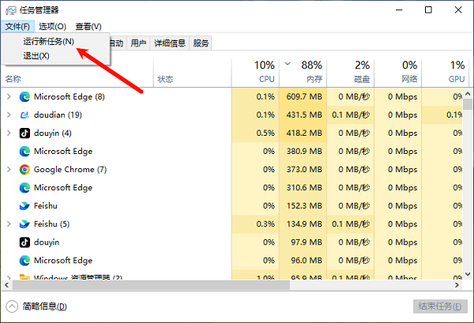Viewport: 474px width, 323px height.
Task: Click the up-chevron icon beside 简略信息
Action: point(13,306)
